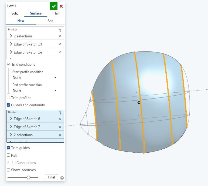Click the preview slider handle

28,177
